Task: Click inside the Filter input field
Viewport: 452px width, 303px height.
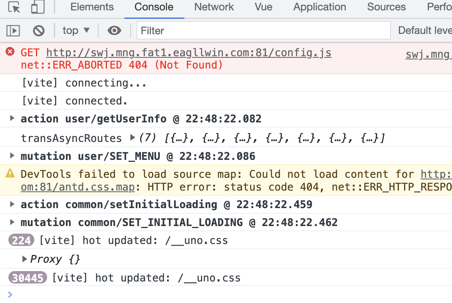Action: pyautogui.click(x=264, y=30)
